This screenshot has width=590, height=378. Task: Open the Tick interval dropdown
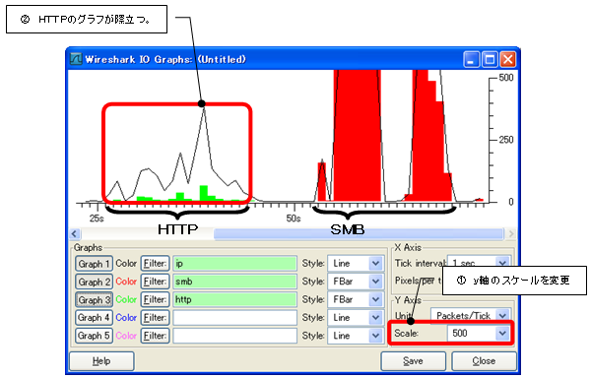pyautogui.click(x=479, y=261)
